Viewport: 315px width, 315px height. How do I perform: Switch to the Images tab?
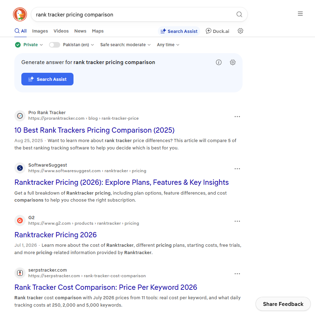click(40, 31)
